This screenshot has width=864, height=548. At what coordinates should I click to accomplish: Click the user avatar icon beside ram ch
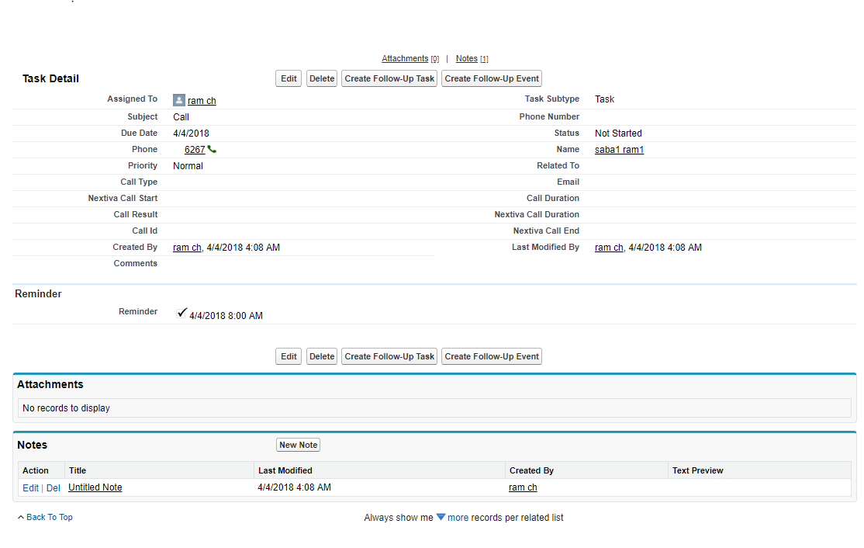(x=179, y=100)
